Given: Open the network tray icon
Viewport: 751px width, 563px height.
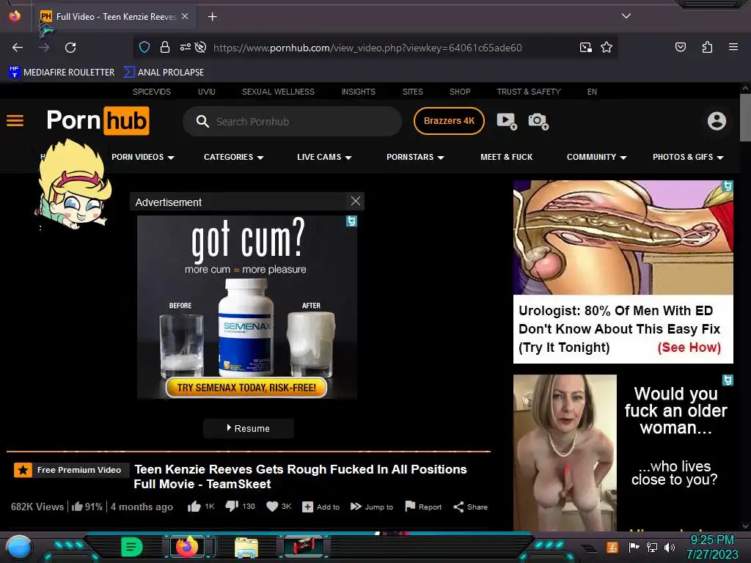Looking at the screenshot, I should click(651, 547).
